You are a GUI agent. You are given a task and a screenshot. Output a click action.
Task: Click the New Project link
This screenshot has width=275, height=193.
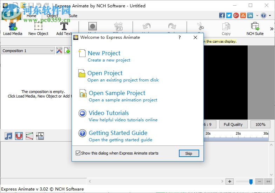(104, 53)
